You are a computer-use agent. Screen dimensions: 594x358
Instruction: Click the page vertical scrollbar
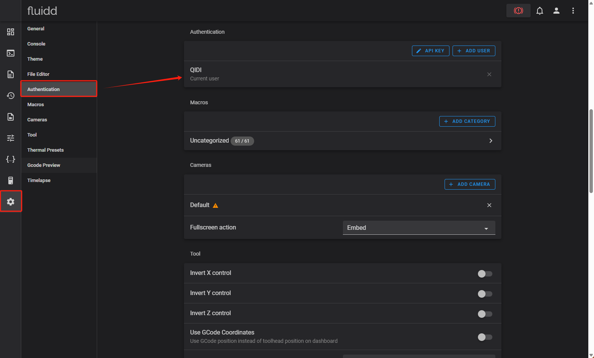(x=591, y=152)
